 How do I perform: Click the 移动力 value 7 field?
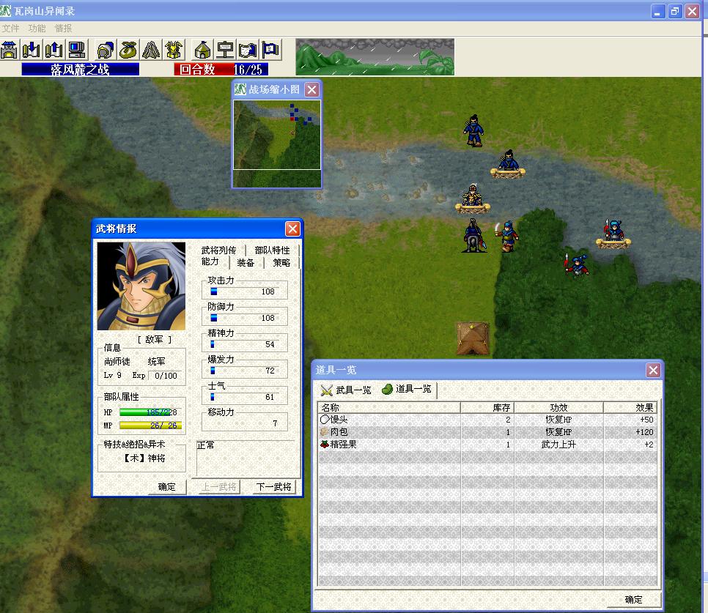[x=244, y=423]
